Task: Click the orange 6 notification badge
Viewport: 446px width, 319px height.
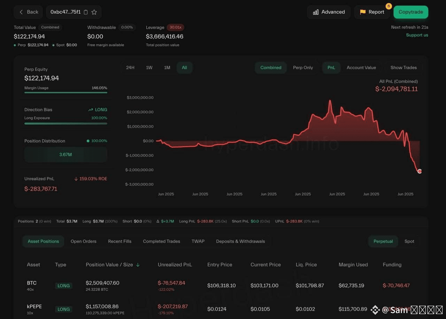Action: pos(389,6)
